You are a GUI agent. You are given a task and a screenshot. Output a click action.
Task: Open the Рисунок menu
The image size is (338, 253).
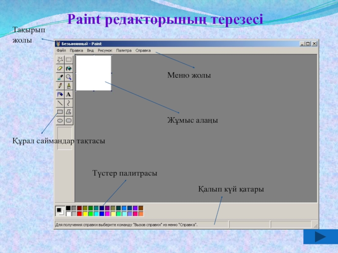pos(105,50)
